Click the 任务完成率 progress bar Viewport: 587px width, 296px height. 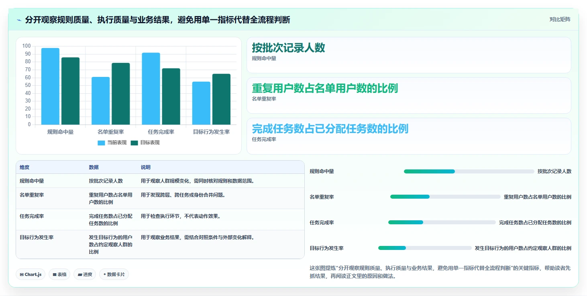(x=442, y=222)
